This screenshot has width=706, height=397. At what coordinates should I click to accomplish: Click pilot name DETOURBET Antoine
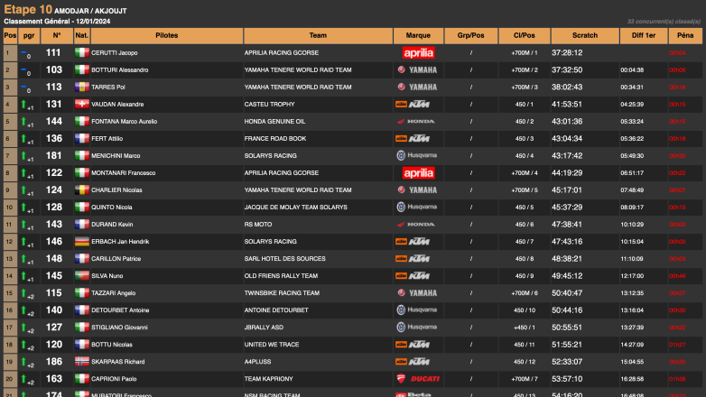click(x=120, y=310)
